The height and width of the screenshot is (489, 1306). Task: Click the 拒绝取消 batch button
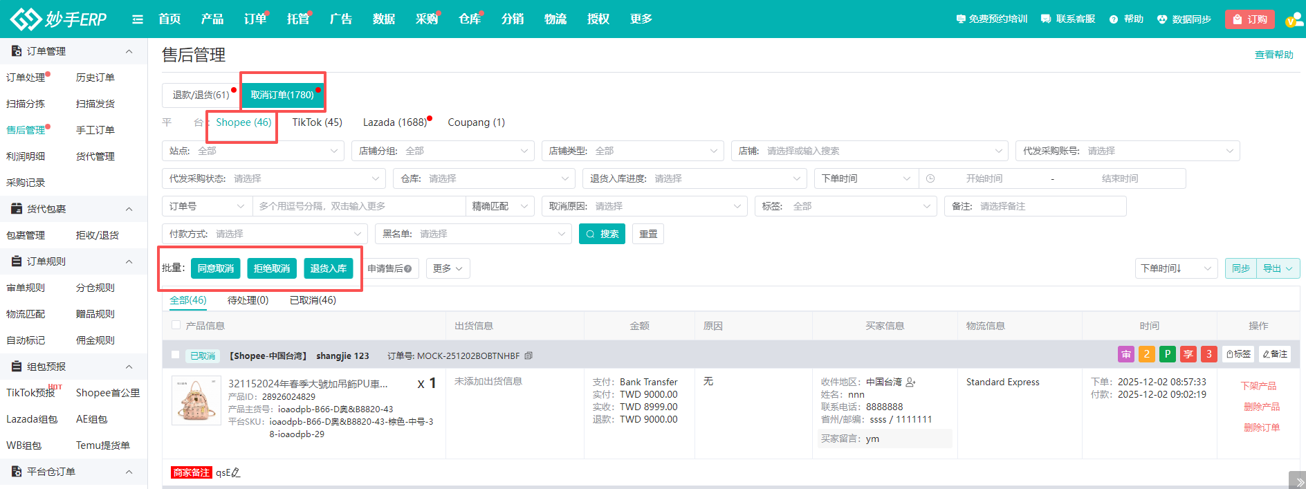click(x=272, y=268)
